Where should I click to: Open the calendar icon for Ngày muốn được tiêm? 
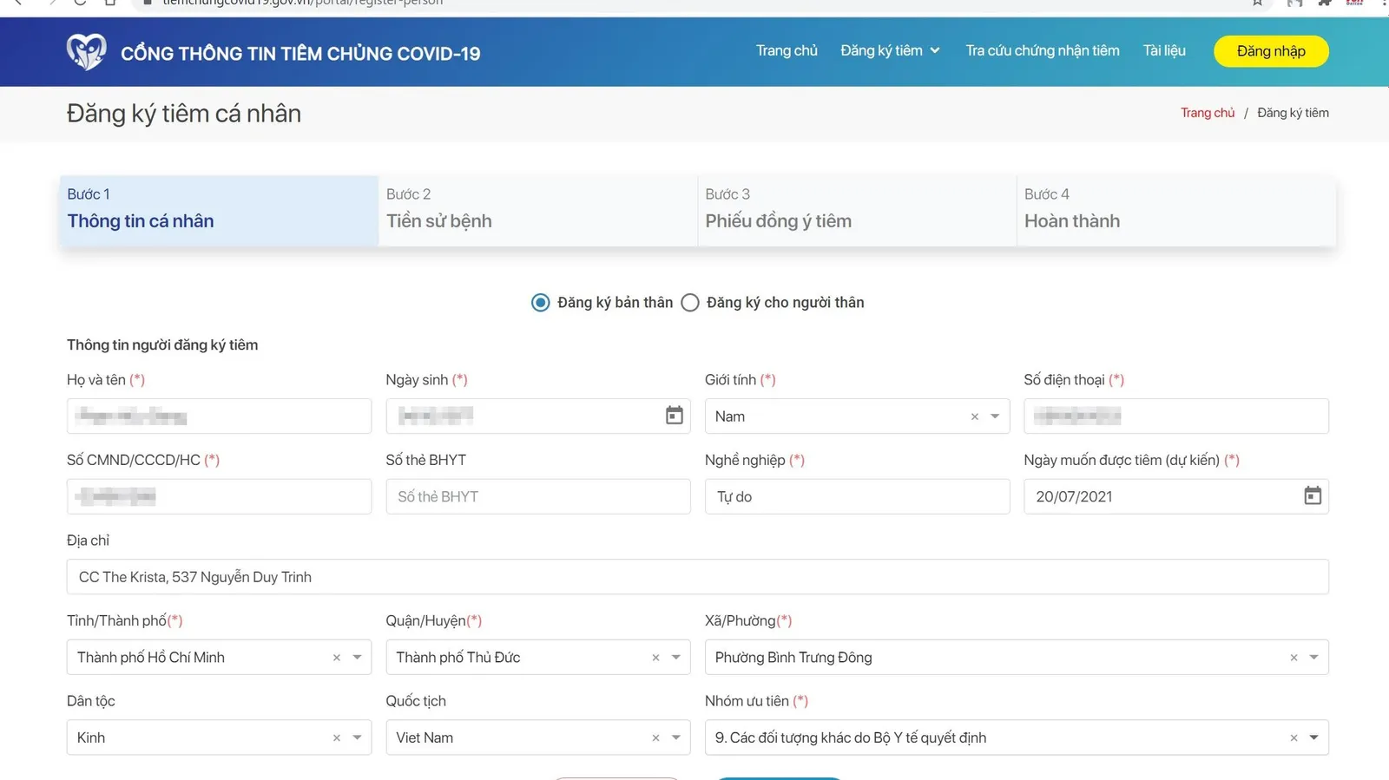1313,495
